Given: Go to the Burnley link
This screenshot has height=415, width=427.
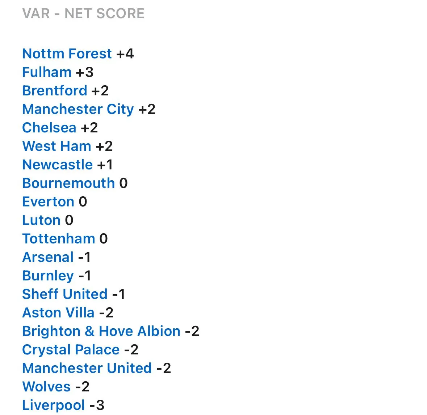Looking at the screenshot, I should pos(48,276).
